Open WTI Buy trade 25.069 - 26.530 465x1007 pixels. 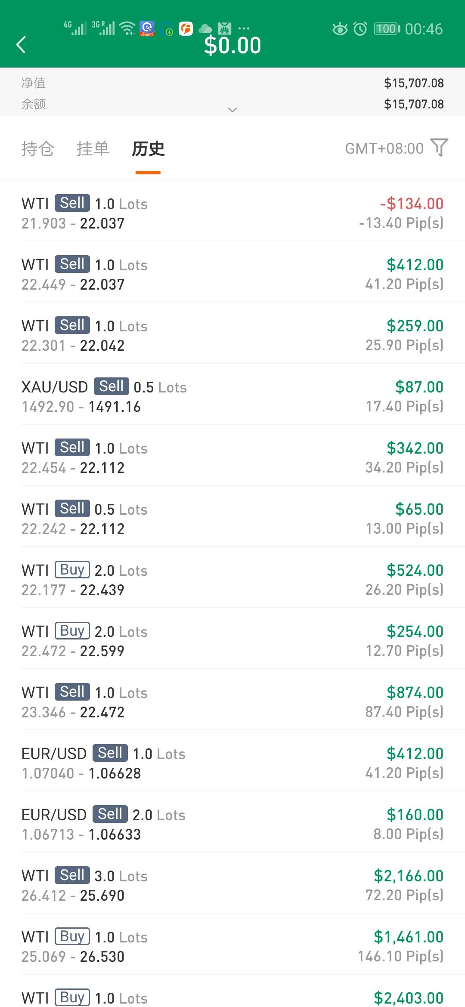pyautogui.click(x=232, y=946)
